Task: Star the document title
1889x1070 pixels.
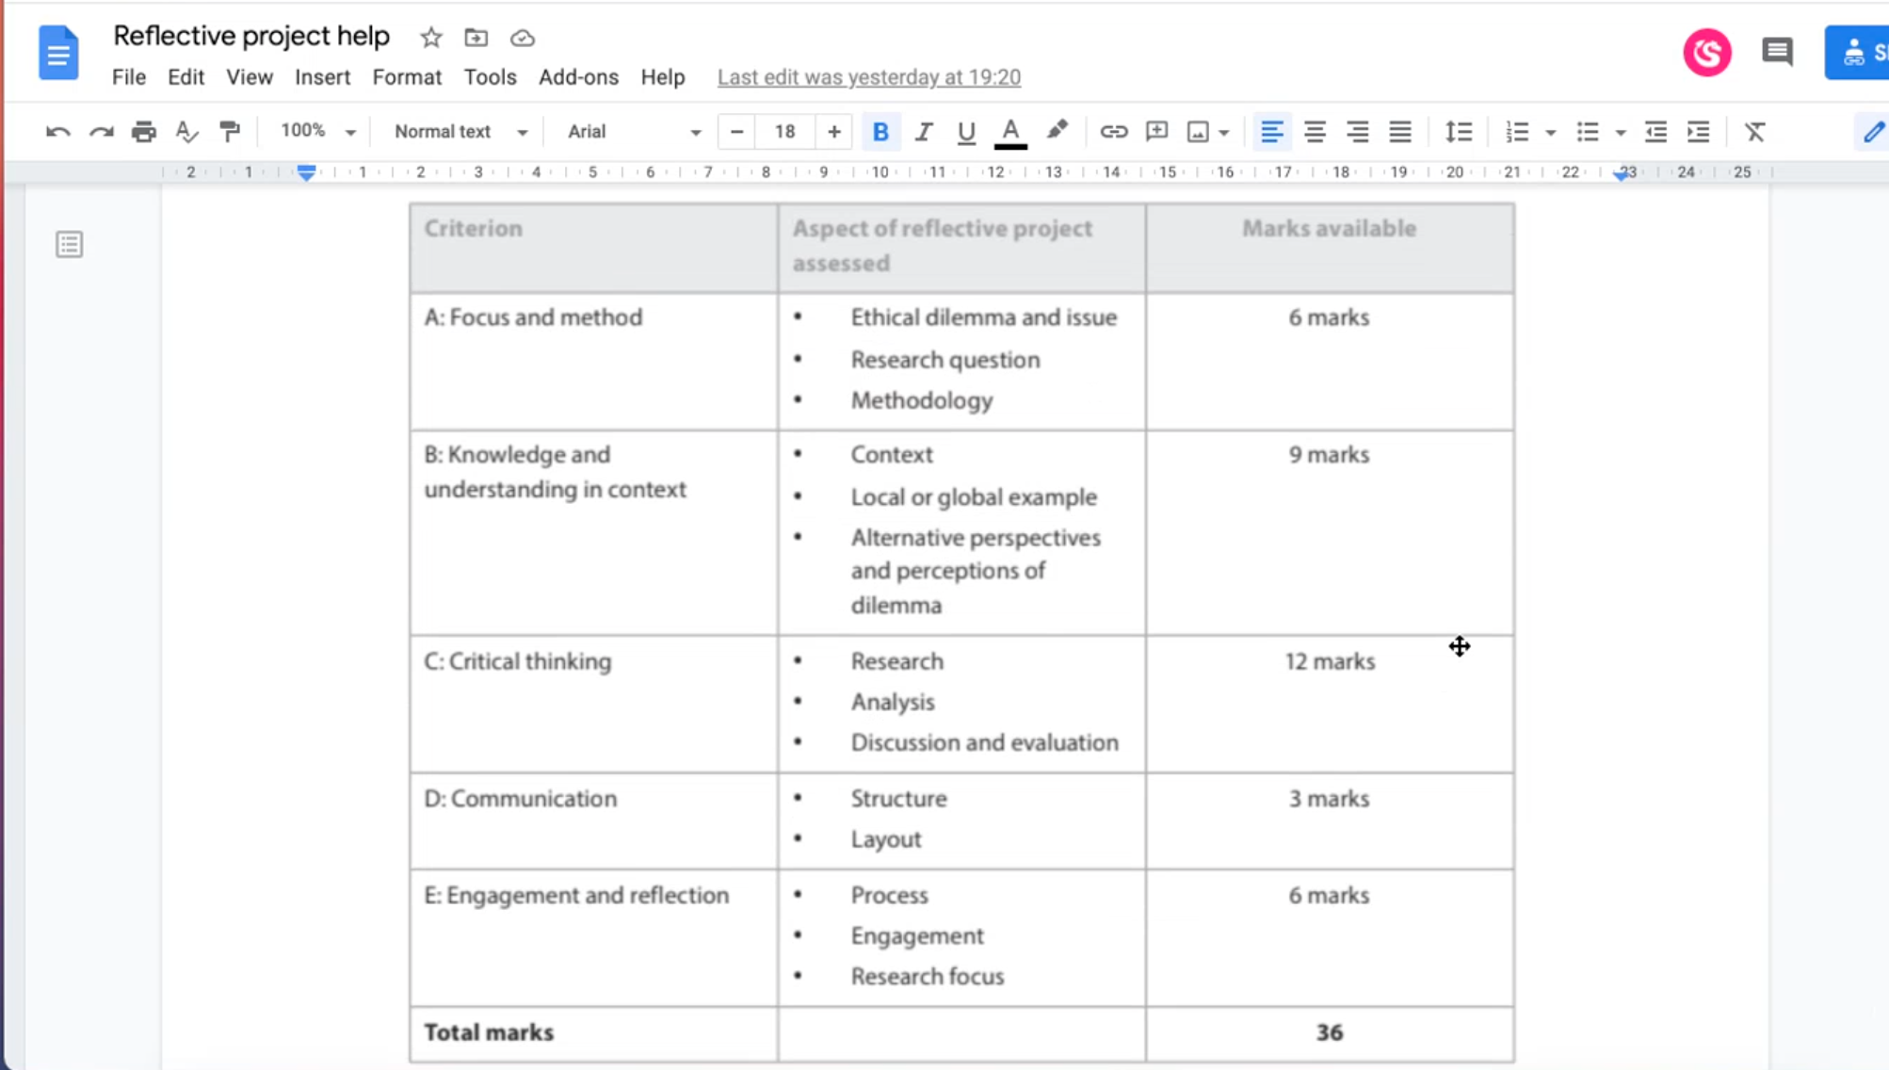Action: [430, 38]
